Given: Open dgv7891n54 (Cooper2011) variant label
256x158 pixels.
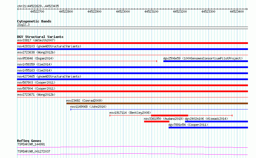Looking at the screenshot, I should tap(188, 125).
